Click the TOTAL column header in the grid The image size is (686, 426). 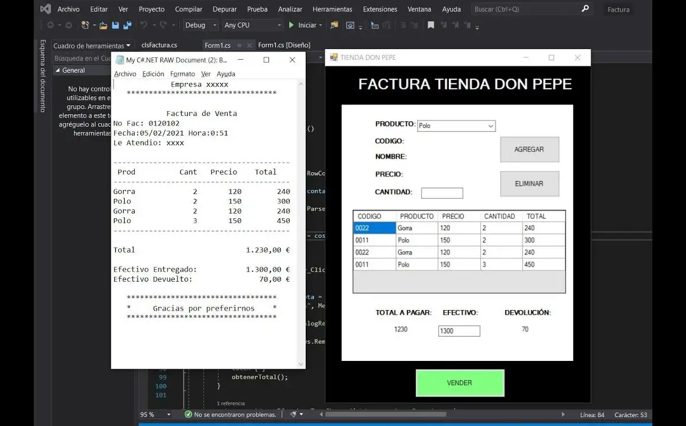(543, 217)
